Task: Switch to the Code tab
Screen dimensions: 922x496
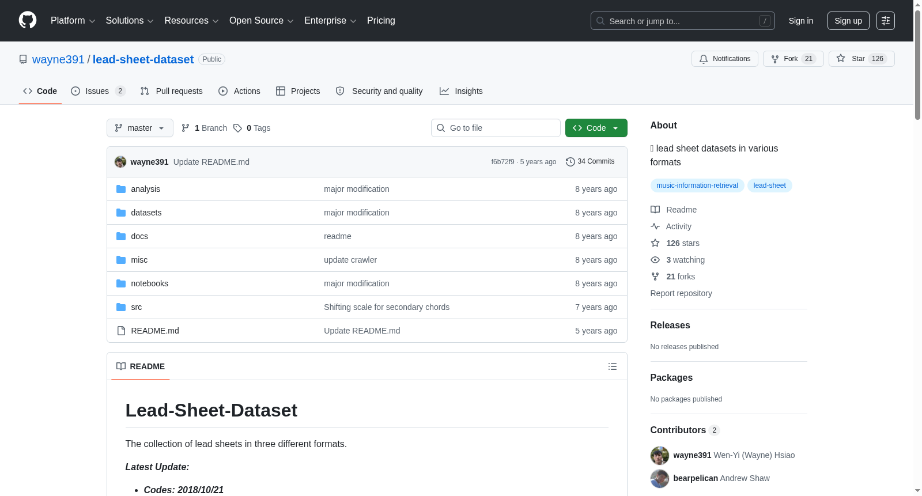Action: click(40, 91)
